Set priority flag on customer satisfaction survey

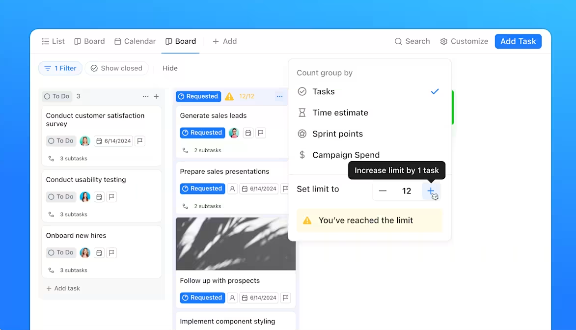[x=140, y=141]
